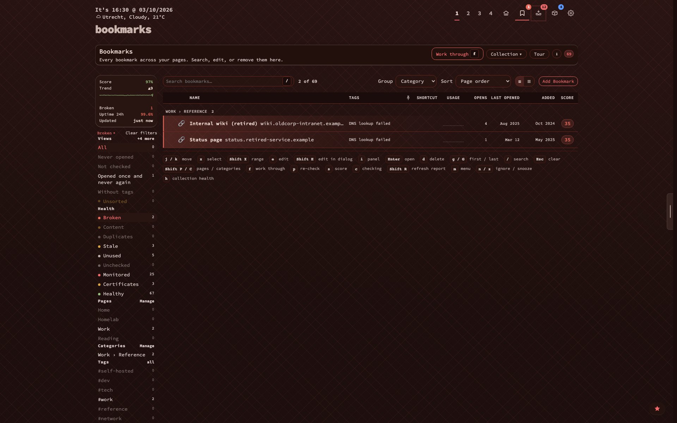Screen dimensions: 677x423
Task: Click Manage next to Categories
Action: tap(147, 346)
